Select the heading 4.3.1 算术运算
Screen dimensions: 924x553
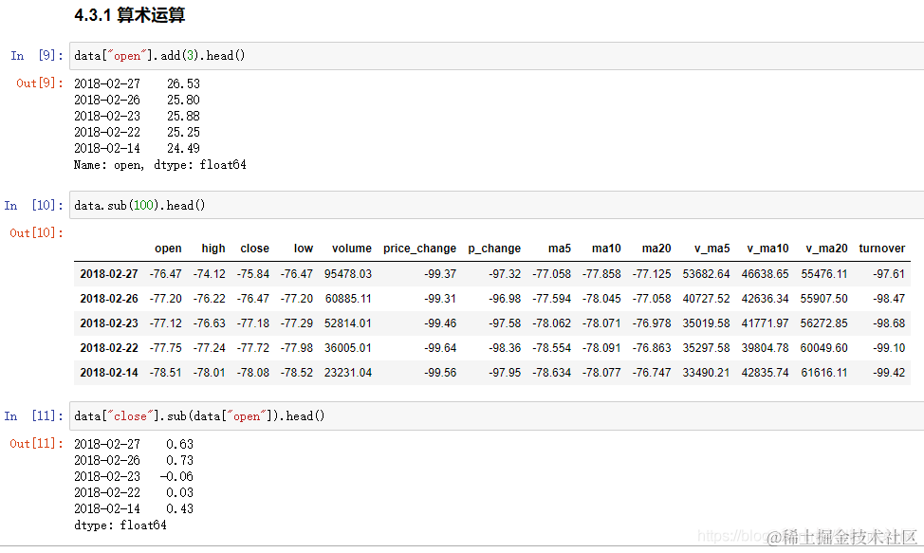pos(130,15)
